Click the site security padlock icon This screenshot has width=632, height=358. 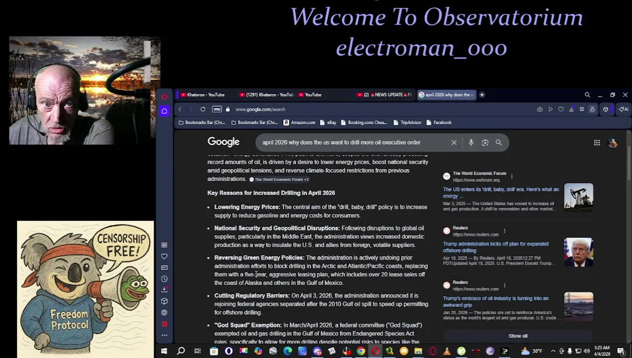pyautogui.click(x=228, y=109)
